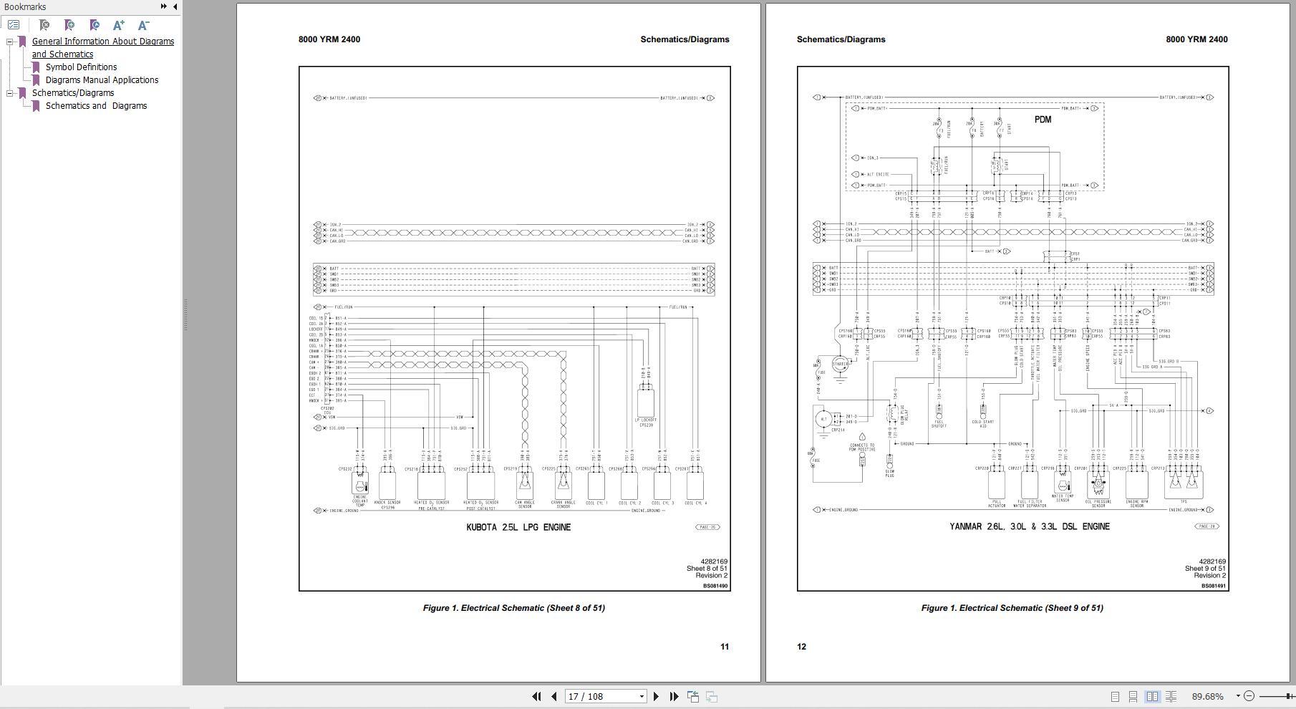This screenshot has height=709, width=1296.
Task: Toggle continuous facing page layout
Action: pos(1171,696)
